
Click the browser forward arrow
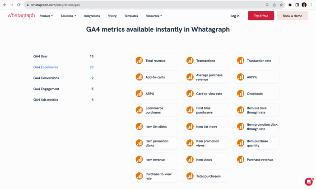click(x=12, y=5)
